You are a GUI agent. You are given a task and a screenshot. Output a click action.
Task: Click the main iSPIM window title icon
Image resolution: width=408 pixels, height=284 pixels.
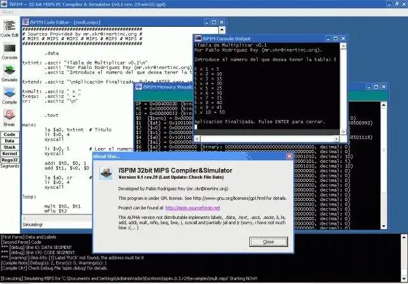tap(4, 4)
